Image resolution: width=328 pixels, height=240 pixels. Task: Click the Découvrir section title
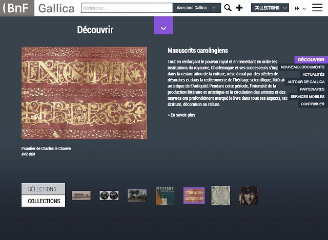click(x=95, y=30)
